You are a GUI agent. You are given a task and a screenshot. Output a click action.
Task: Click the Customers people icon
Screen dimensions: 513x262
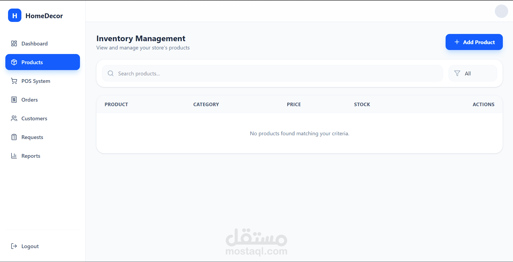[x=14, y=118]
